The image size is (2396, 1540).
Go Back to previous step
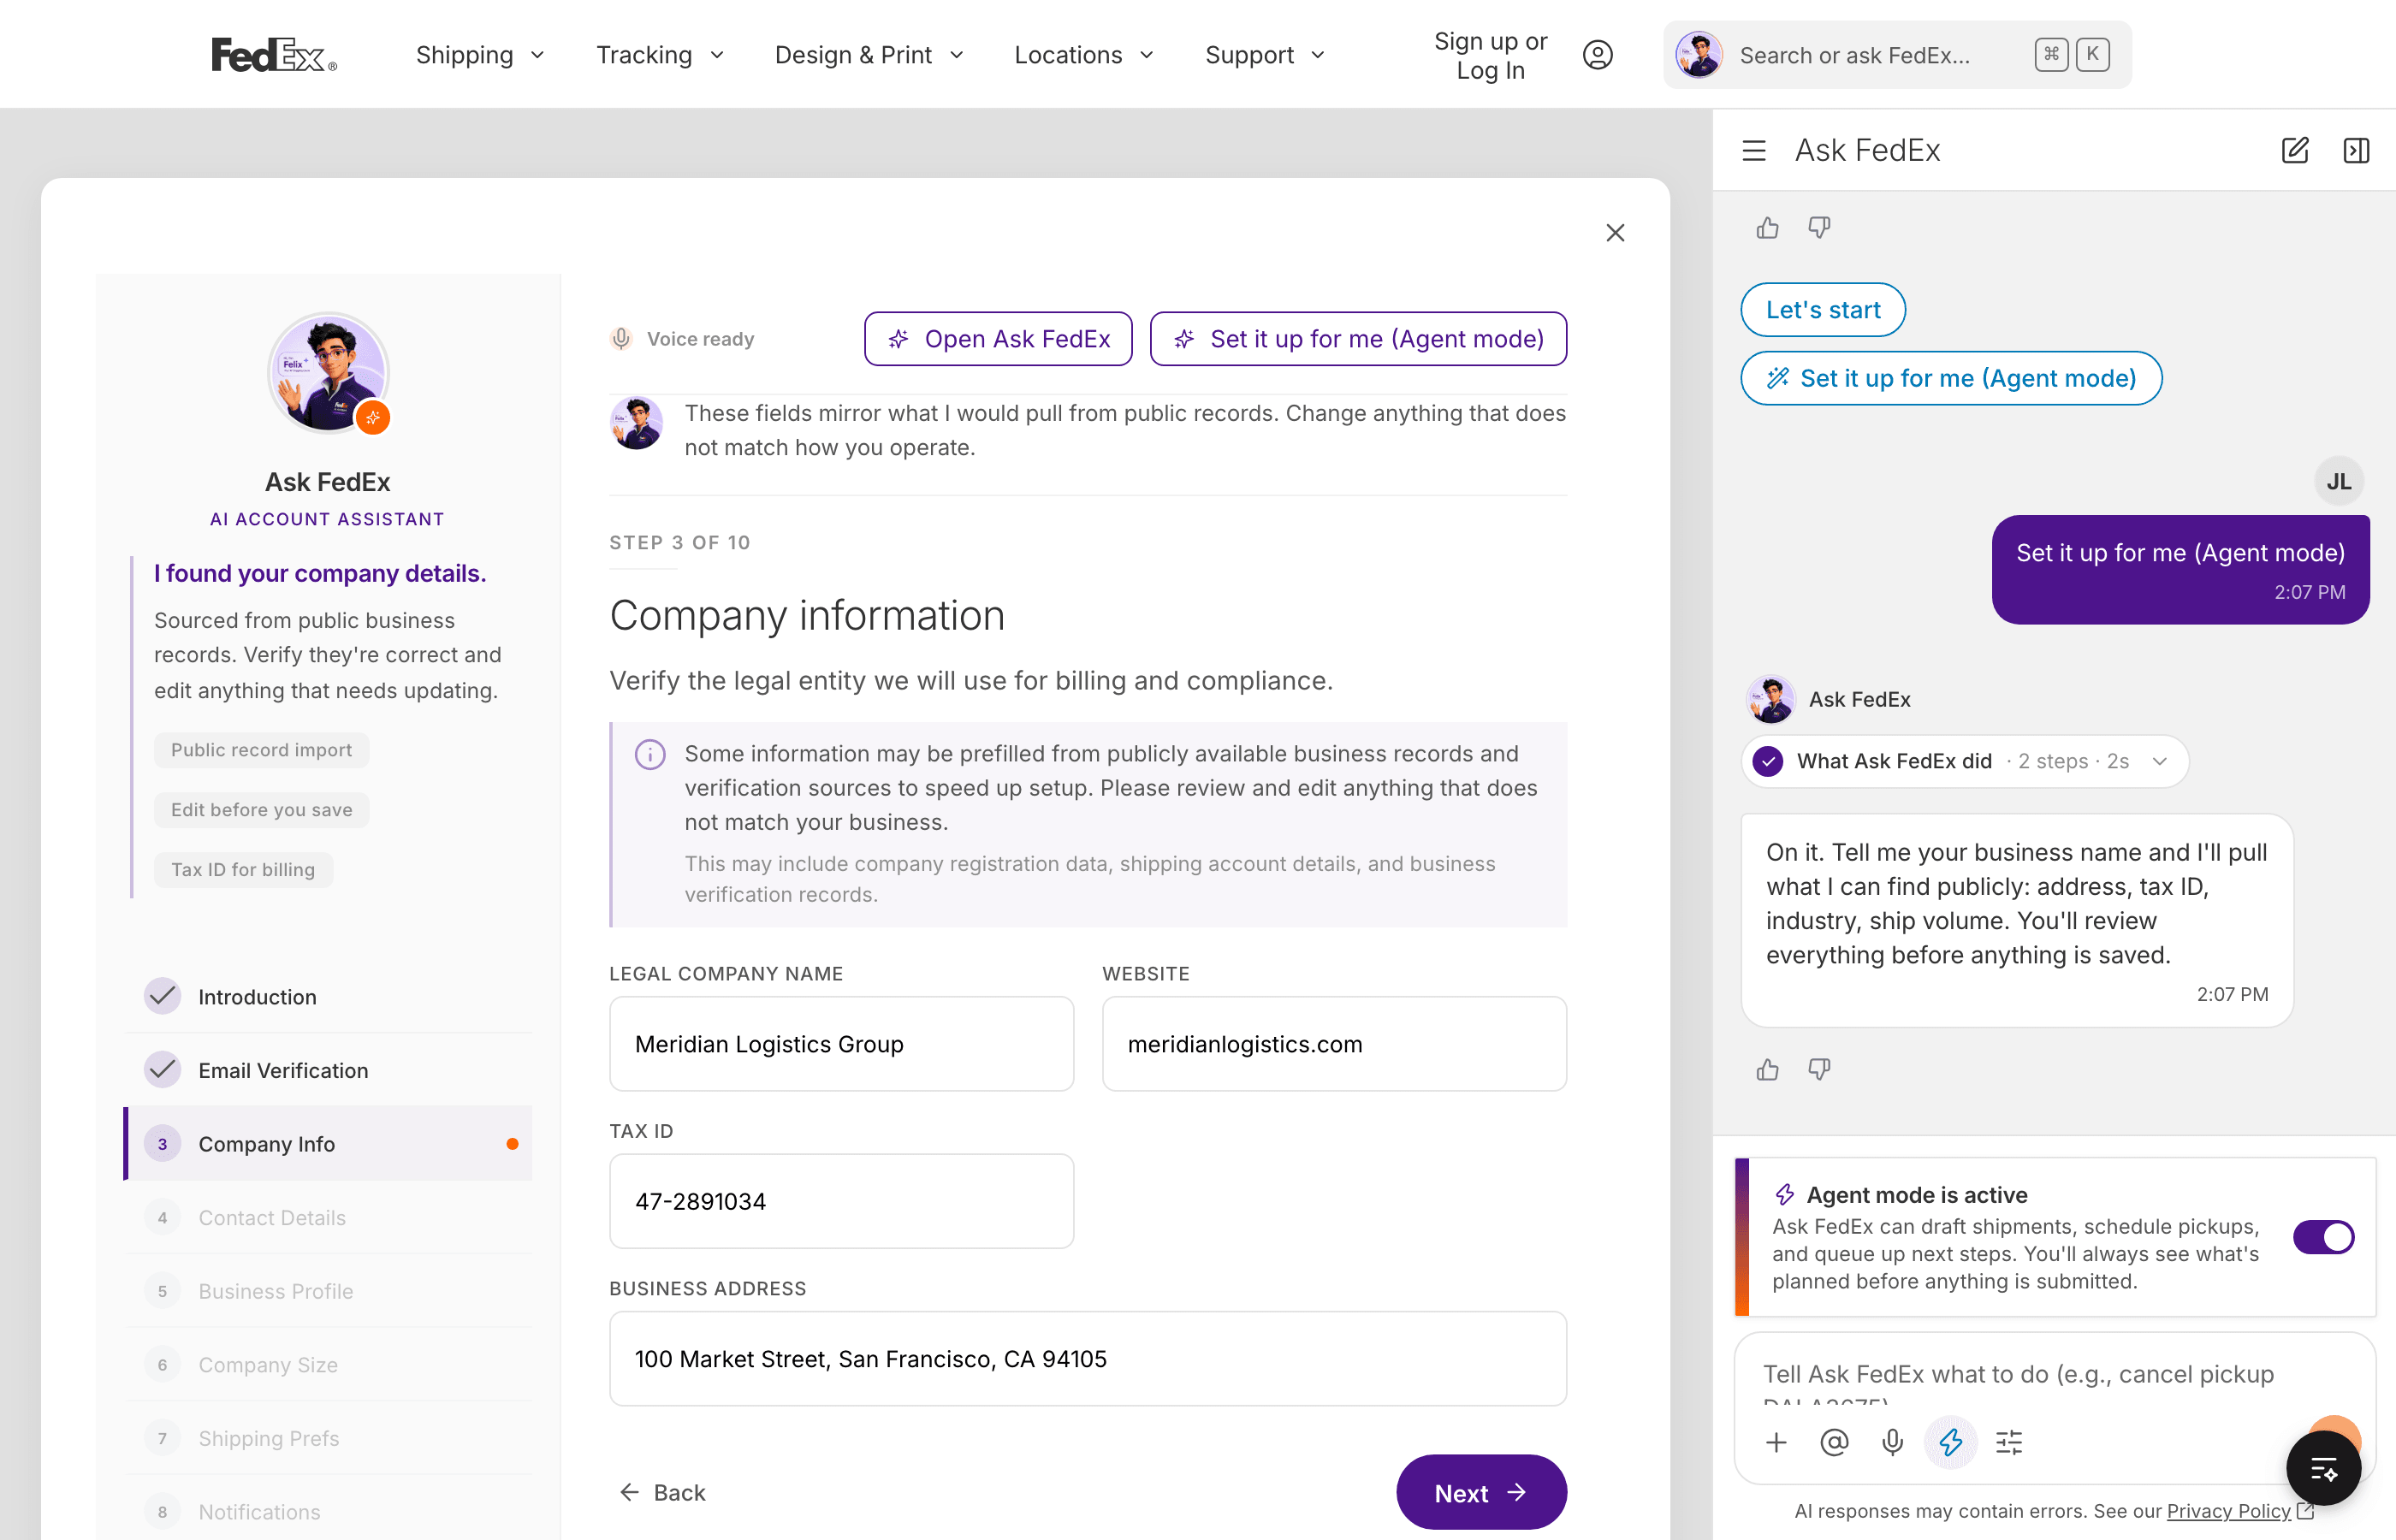pyautogui.click(x=662, y=1493)
